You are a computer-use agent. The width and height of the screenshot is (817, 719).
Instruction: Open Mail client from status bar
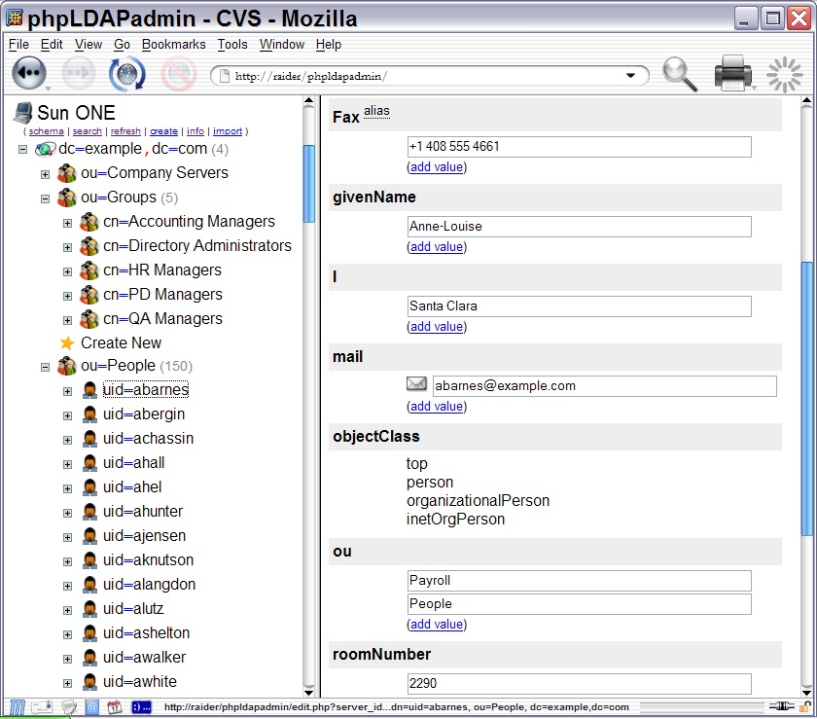pyautogui.click(x=43, y=707)
